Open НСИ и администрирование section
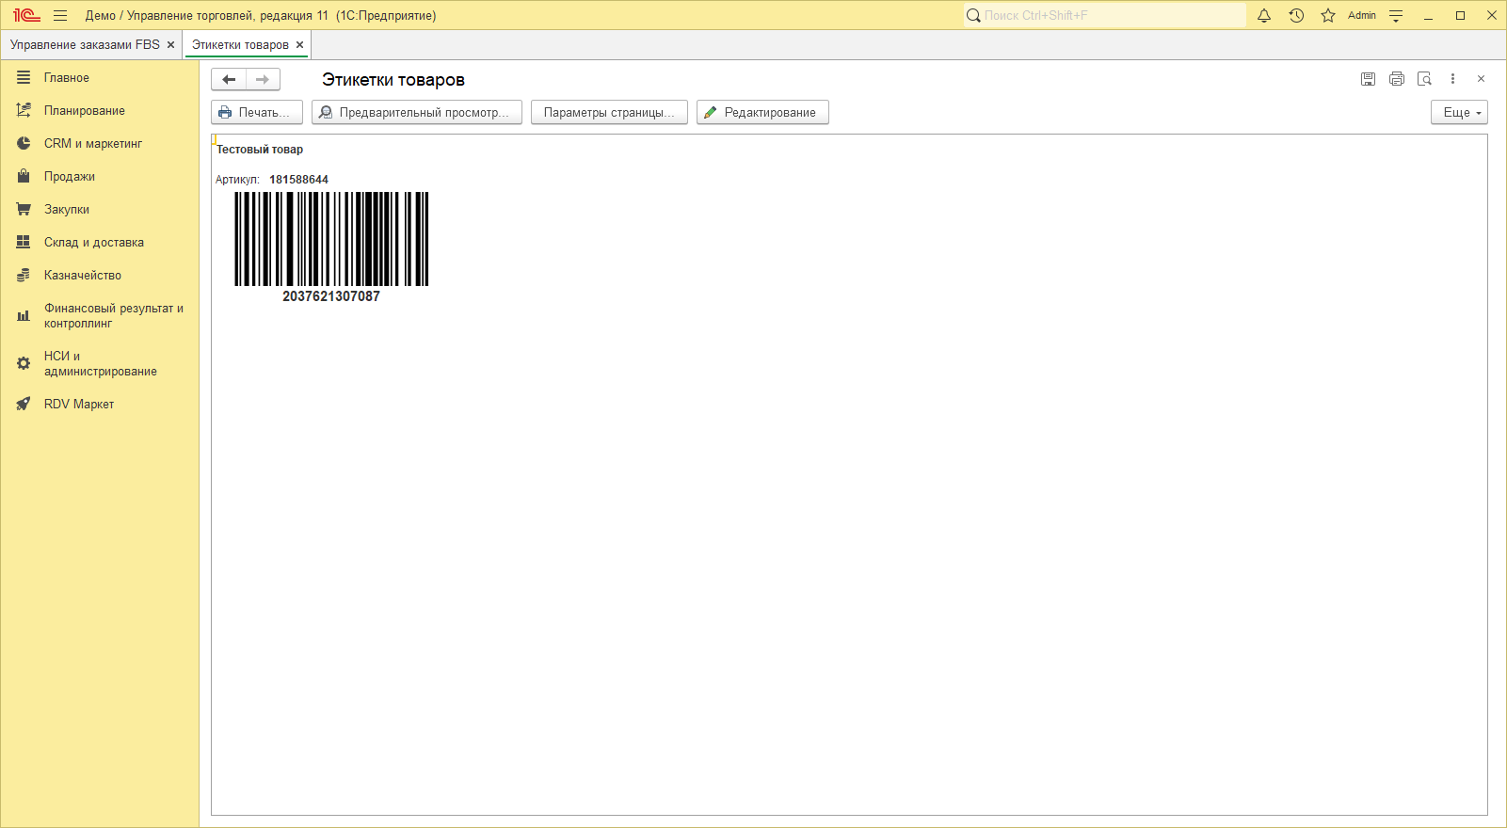 coord(100,363)
